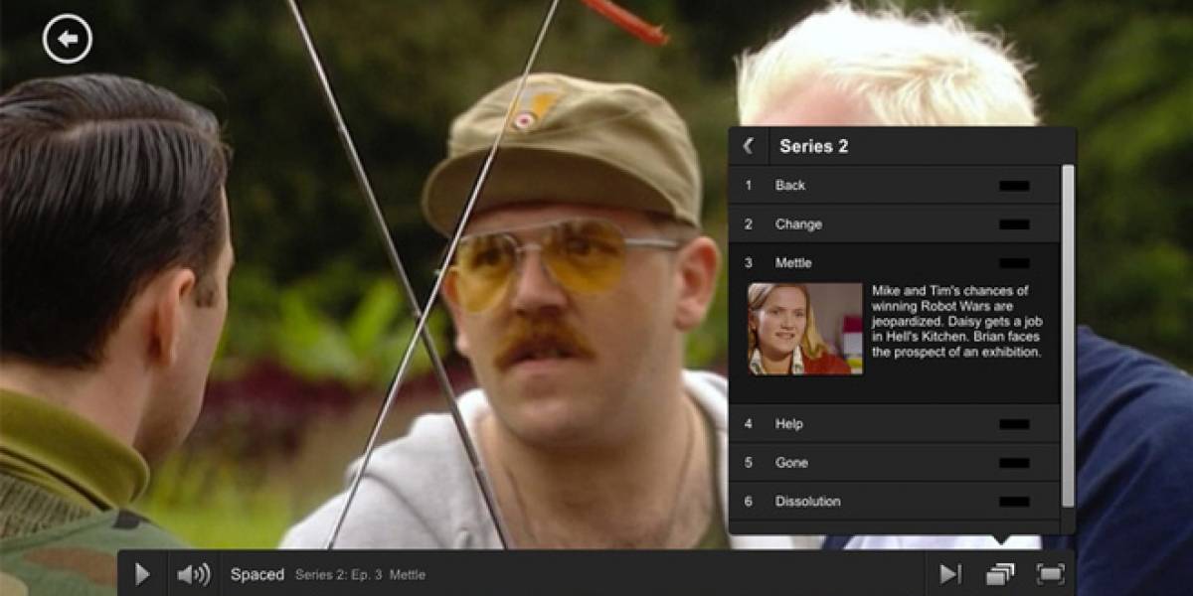1193x596 pixels.
Task: Select episode 5 Gone
Action: coord(896,463)
